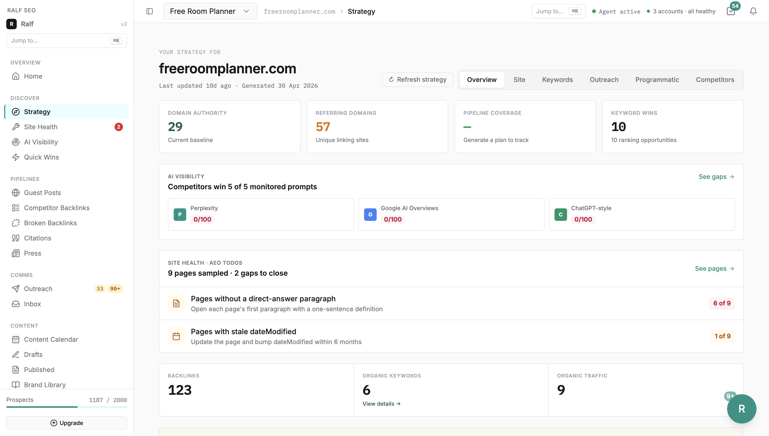Switch to the Competitors tab
The image size is (769, 436).
coord(715,80)
